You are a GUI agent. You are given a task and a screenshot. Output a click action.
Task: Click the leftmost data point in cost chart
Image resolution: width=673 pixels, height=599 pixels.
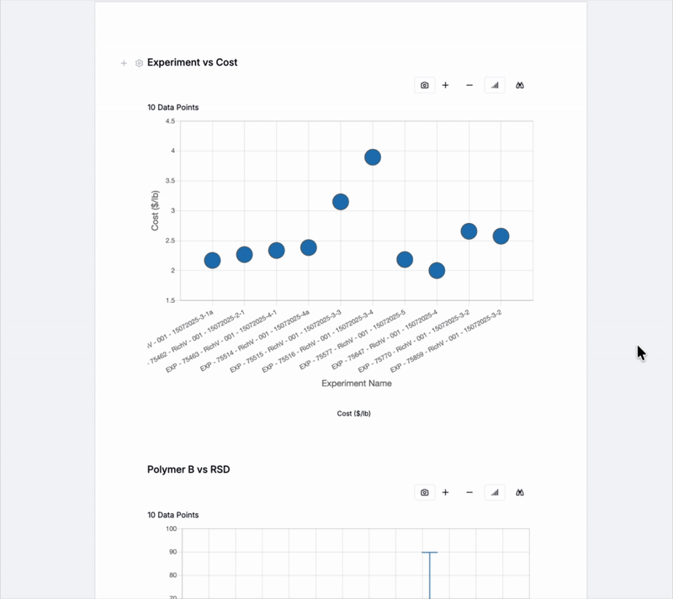click(212, 261)
